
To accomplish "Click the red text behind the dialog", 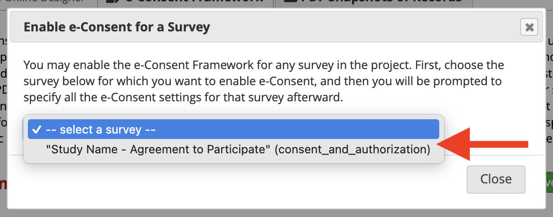I will [3, 184].
